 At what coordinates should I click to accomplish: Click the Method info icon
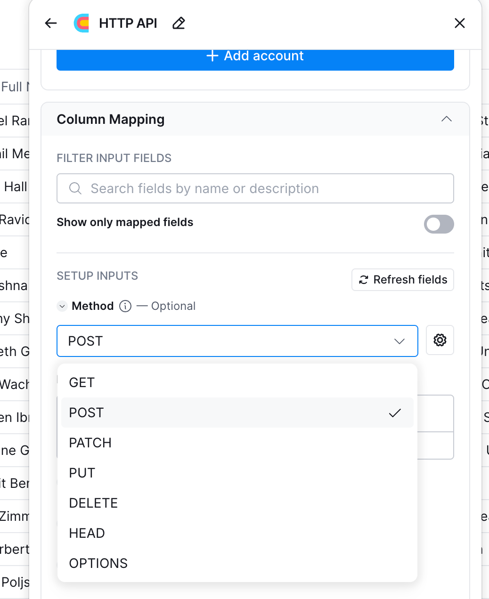pos(125,306)
